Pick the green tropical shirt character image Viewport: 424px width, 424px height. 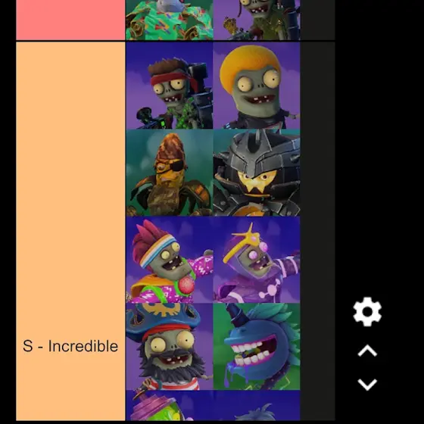coord(170,20)
